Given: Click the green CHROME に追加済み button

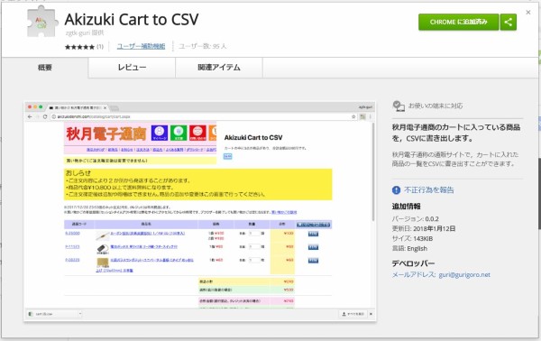Looking at the screenshot, I should [459, 22].
